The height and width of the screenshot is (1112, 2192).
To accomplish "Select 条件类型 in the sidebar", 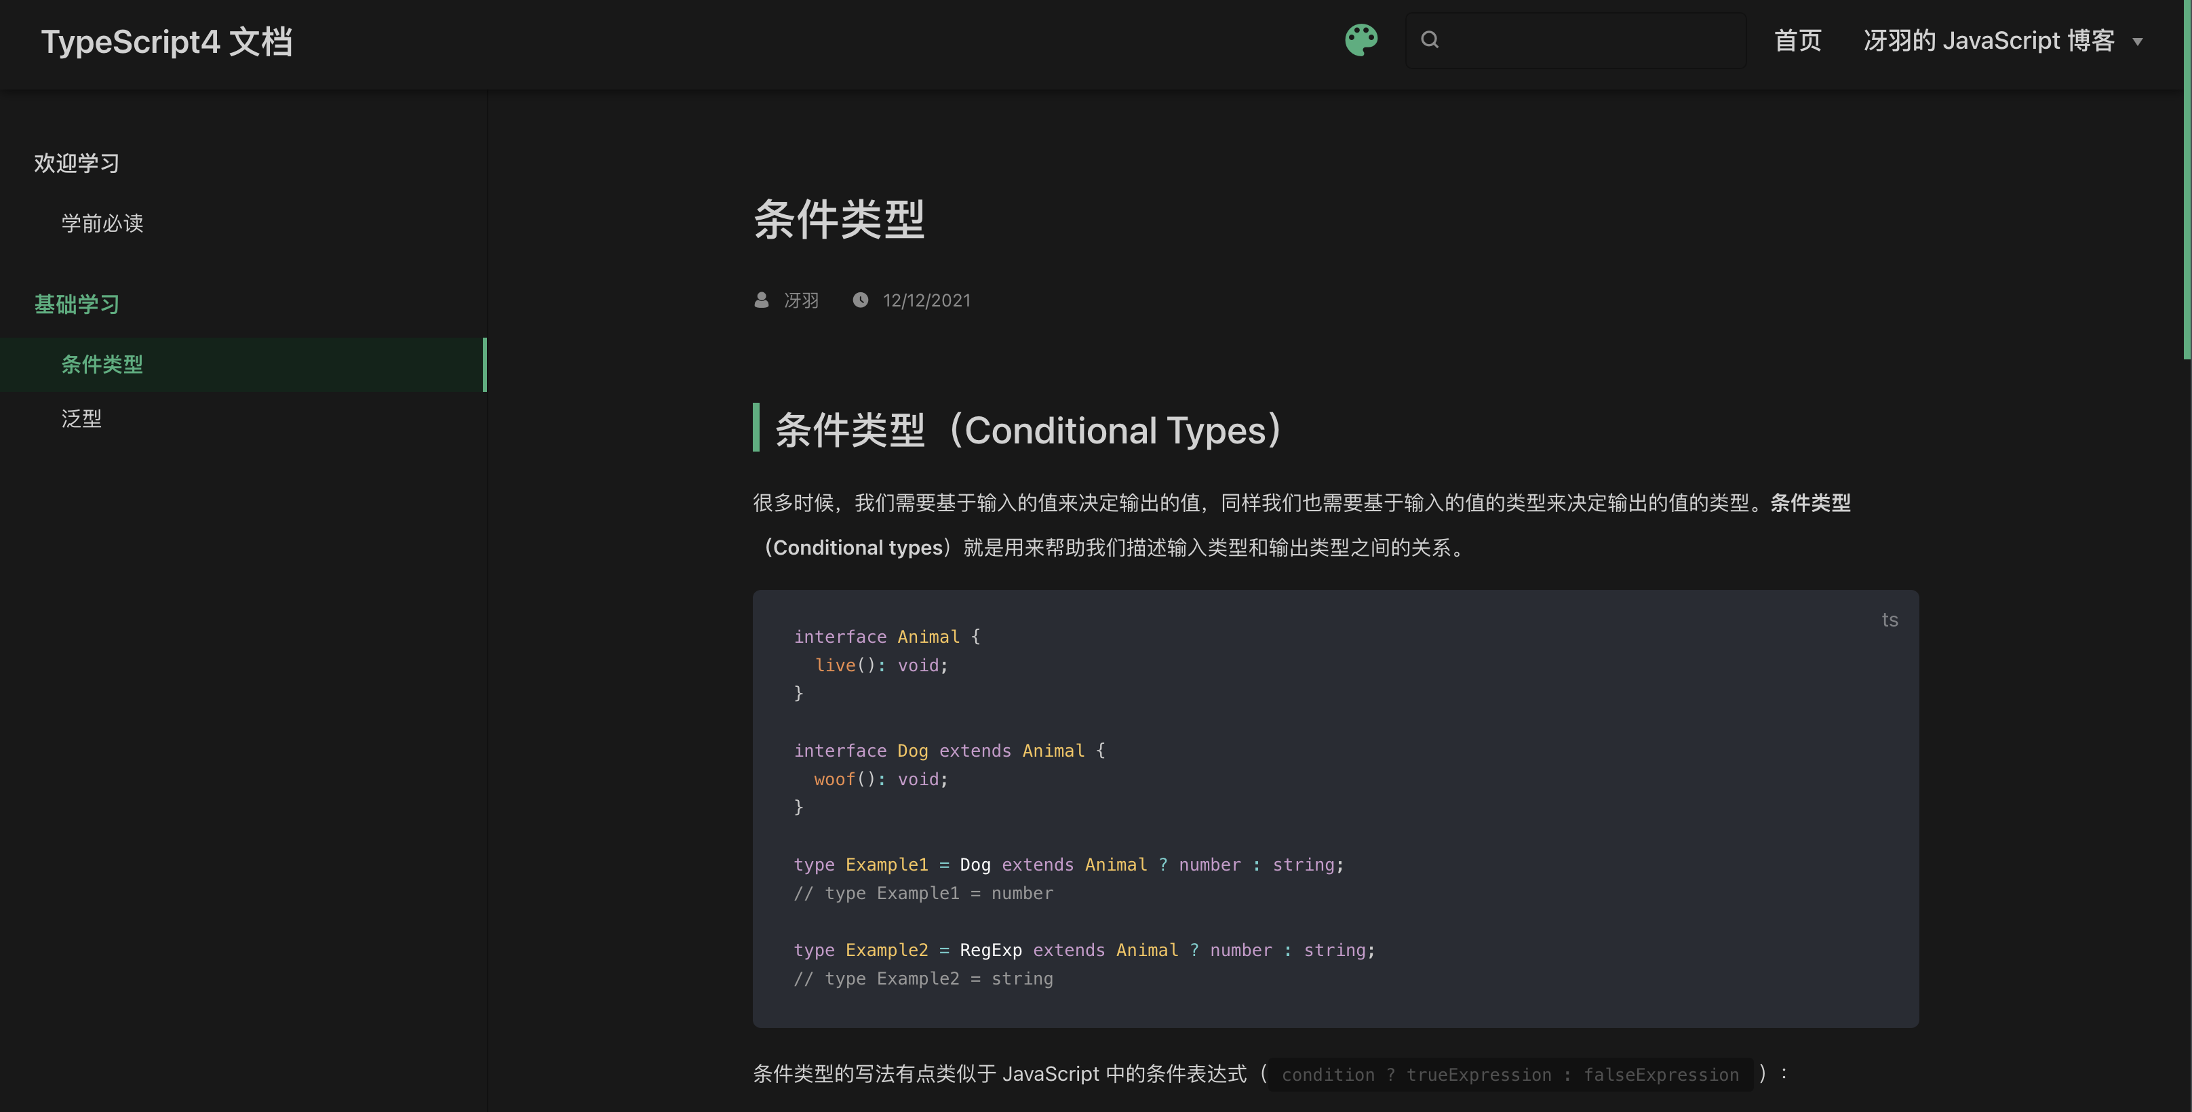I will pos(102,365).
